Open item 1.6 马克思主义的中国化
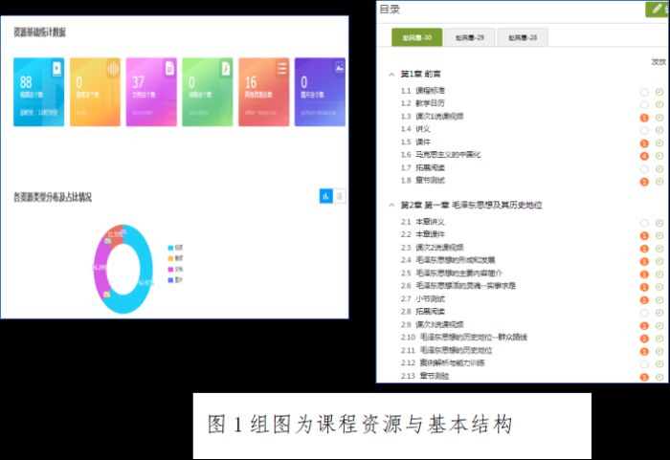 pyautogui.click(x=448, y=155)
